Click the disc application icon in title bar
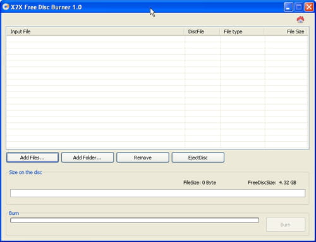Image resolution: width=316 pixels, height=242 pixels. 6,7
